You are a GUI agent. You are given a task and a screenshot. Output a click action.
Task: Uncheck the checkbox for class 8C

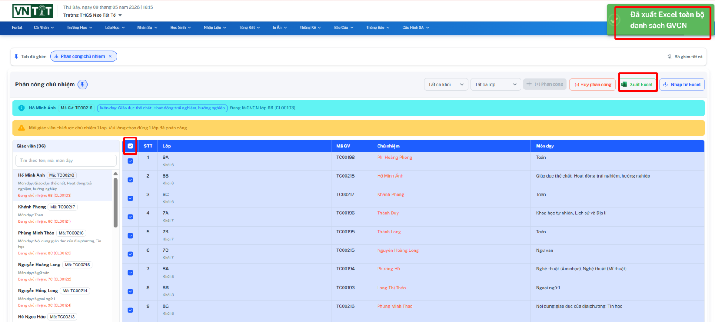tap(130, 310)
